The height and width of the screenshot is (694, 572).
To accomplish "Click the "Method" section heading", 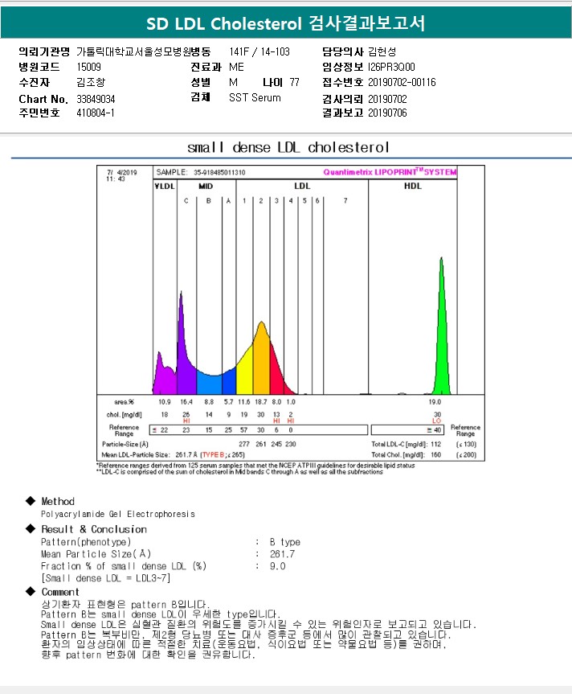I will tap(58, 501).
